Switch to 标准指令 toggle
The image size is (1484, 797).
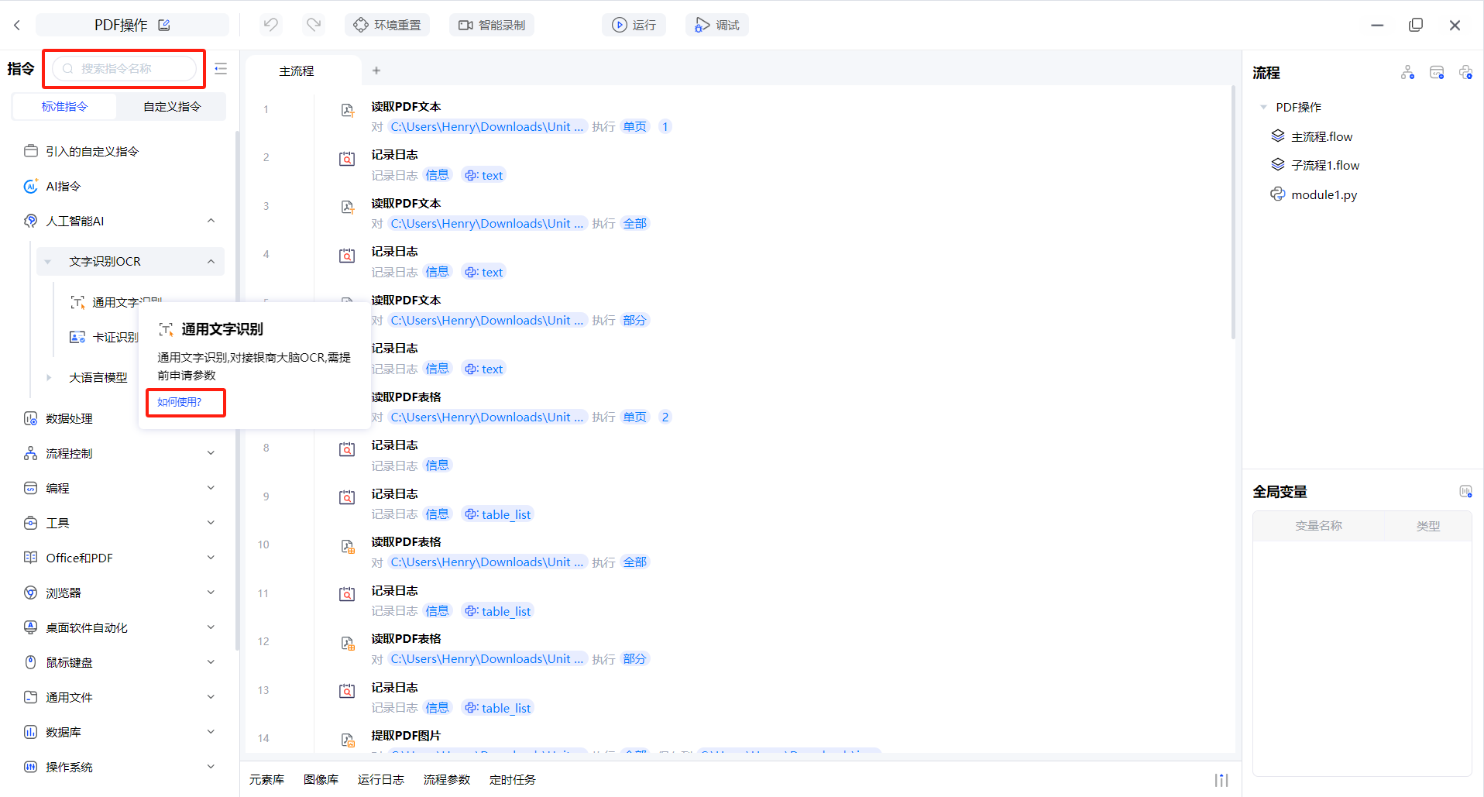pyautogui.click(x=64, y=106)
